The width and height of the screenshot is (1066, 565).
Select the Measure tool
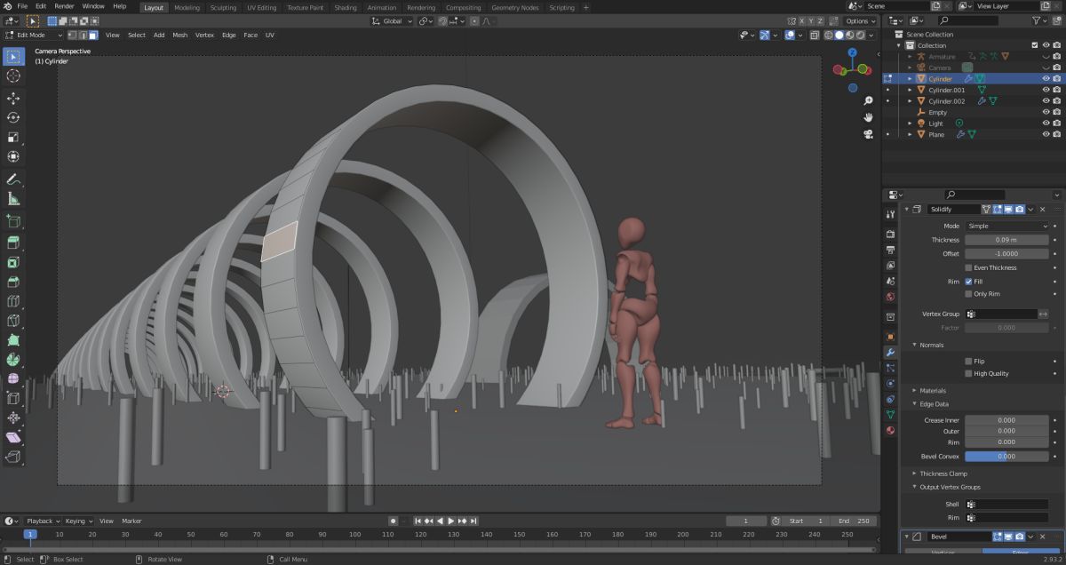pyautogui.click(x=13, y=199)
